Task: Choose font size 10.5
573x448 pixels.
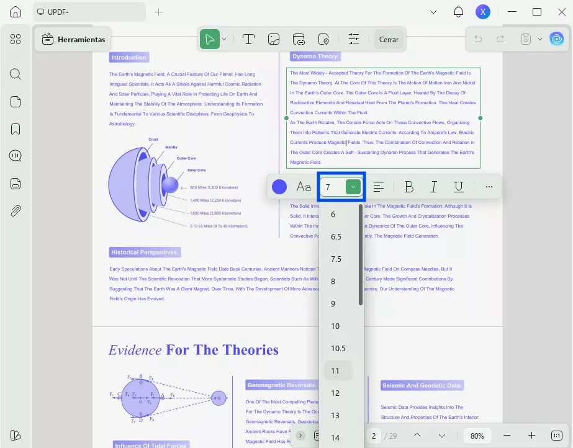Action: click(x=338, y=349)
